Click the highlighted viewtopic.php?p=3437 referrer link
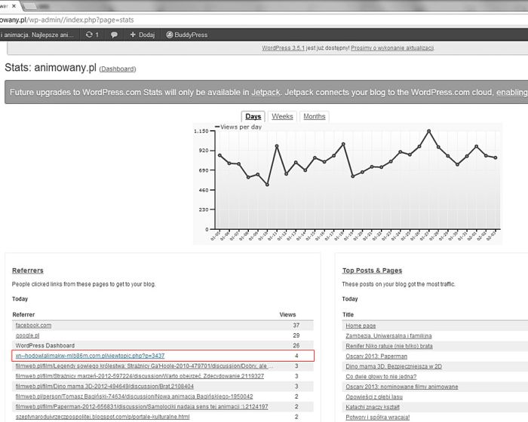 click(90, 355)
